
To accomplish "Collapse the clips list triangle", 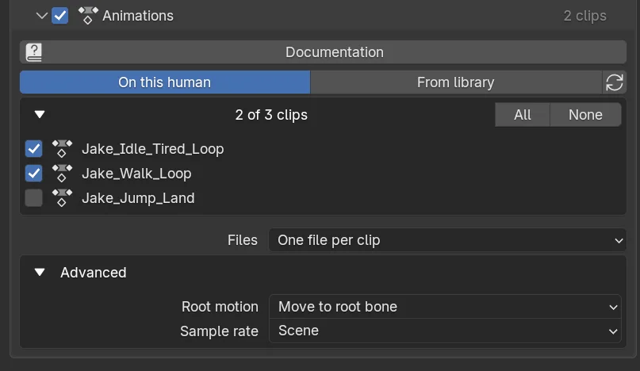I will 40,114.
